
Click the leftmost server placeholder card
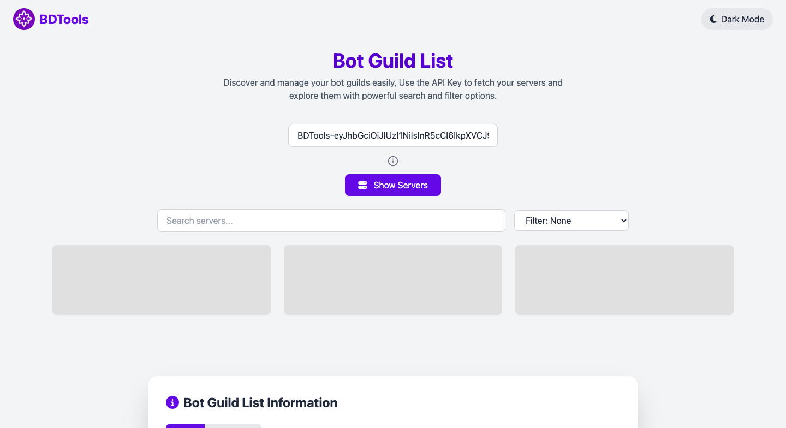162,280
